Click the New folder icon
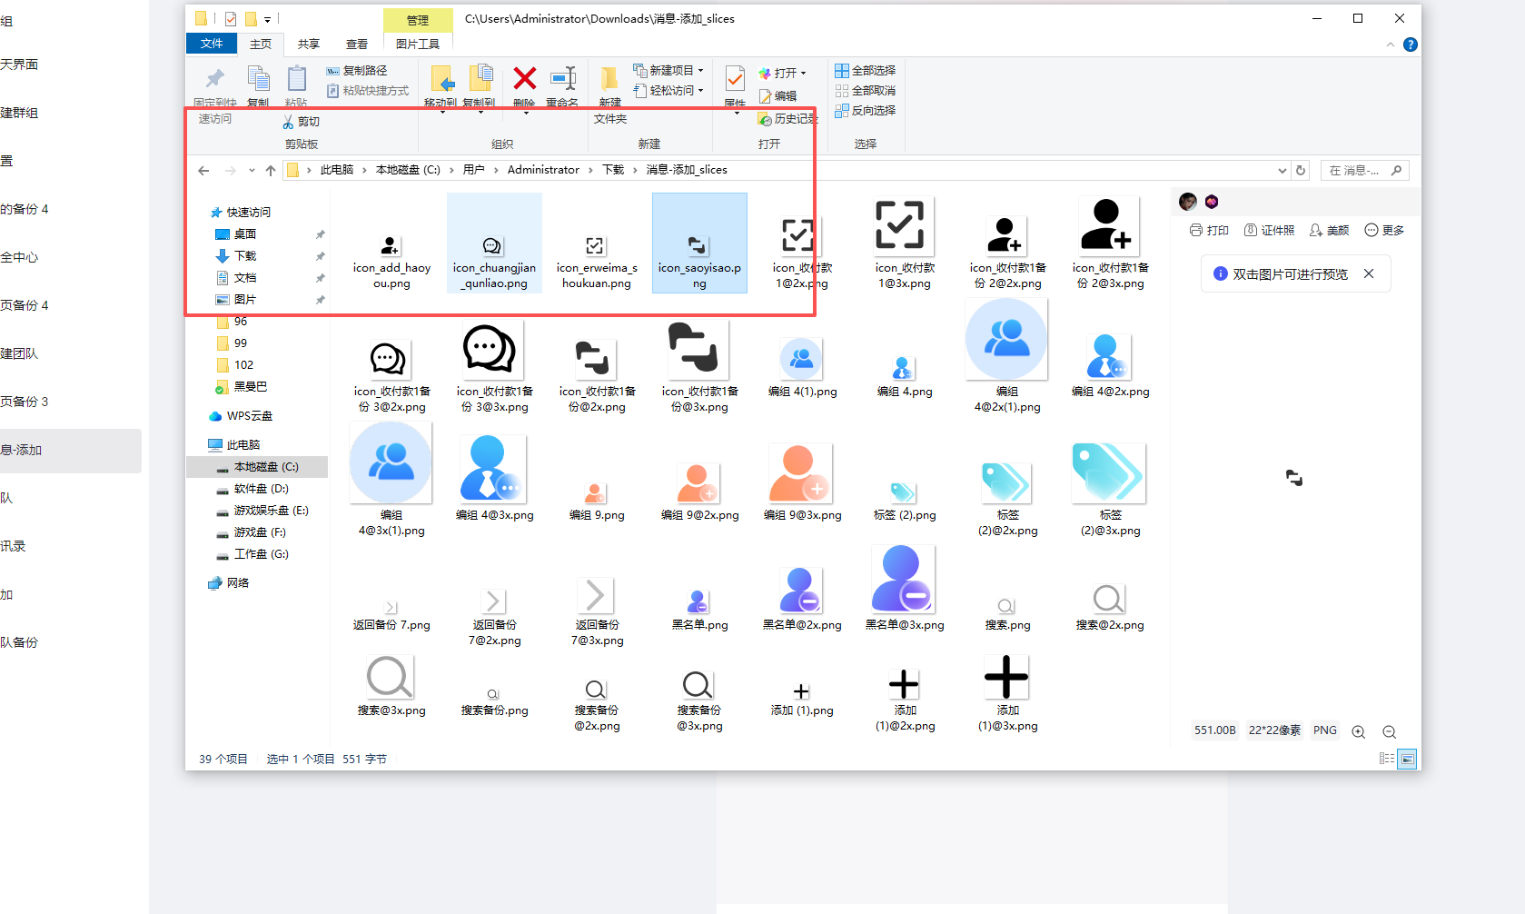The image size is (1525, 914). 609,79
